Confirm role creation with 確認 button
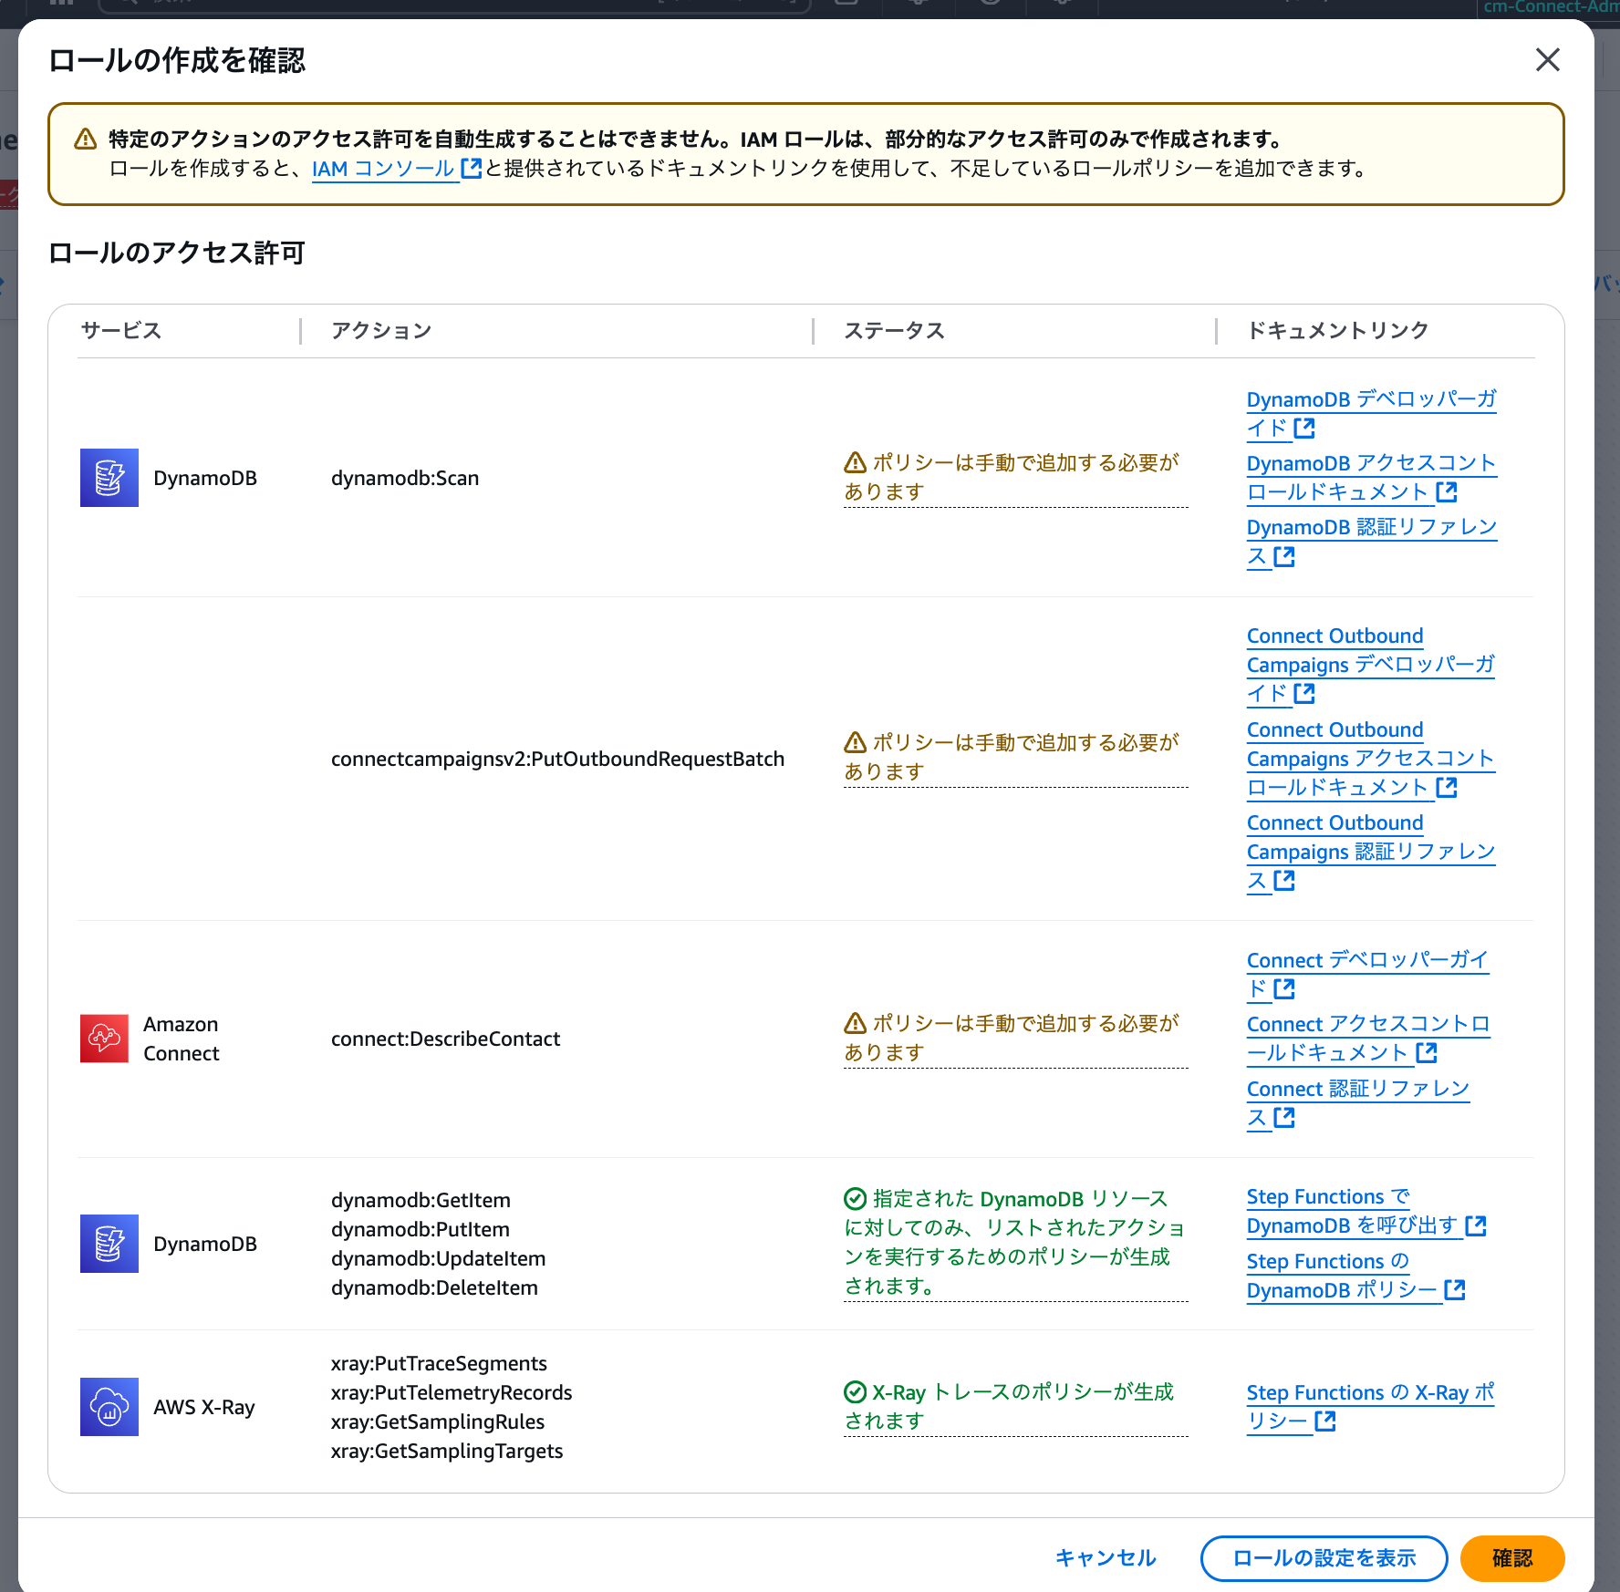1620x1592 pixels. (x=1512, y=1558)
